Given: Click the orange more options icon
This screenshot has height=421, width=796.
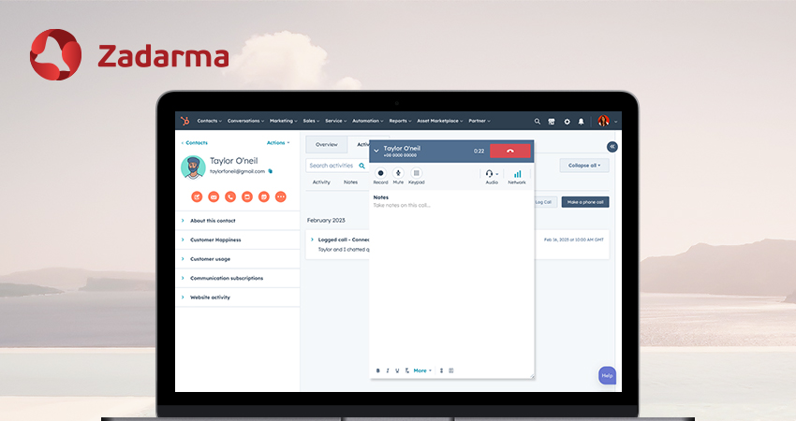Looking at the screenshot, I should coord(280,196).
